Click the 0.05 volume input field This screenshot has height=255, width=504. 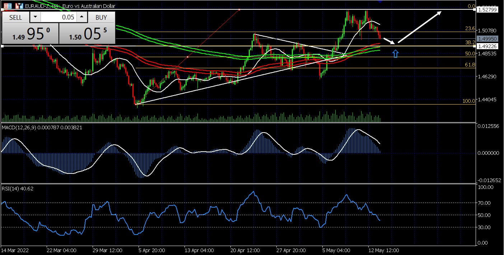59,17
